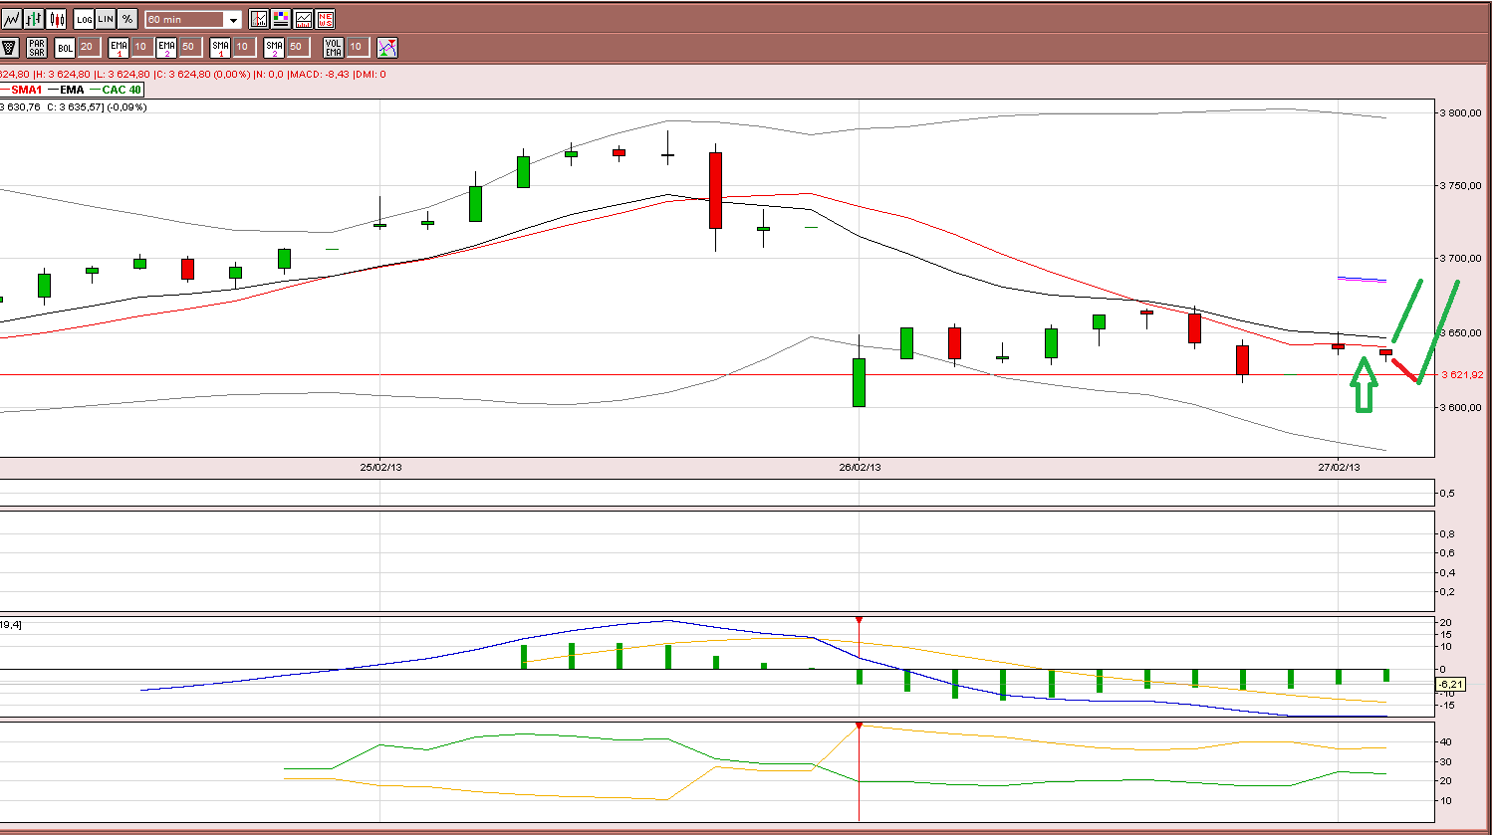1493x835 pixels.
Task: Click the 27/02/13 date label
Action: 1339,467
